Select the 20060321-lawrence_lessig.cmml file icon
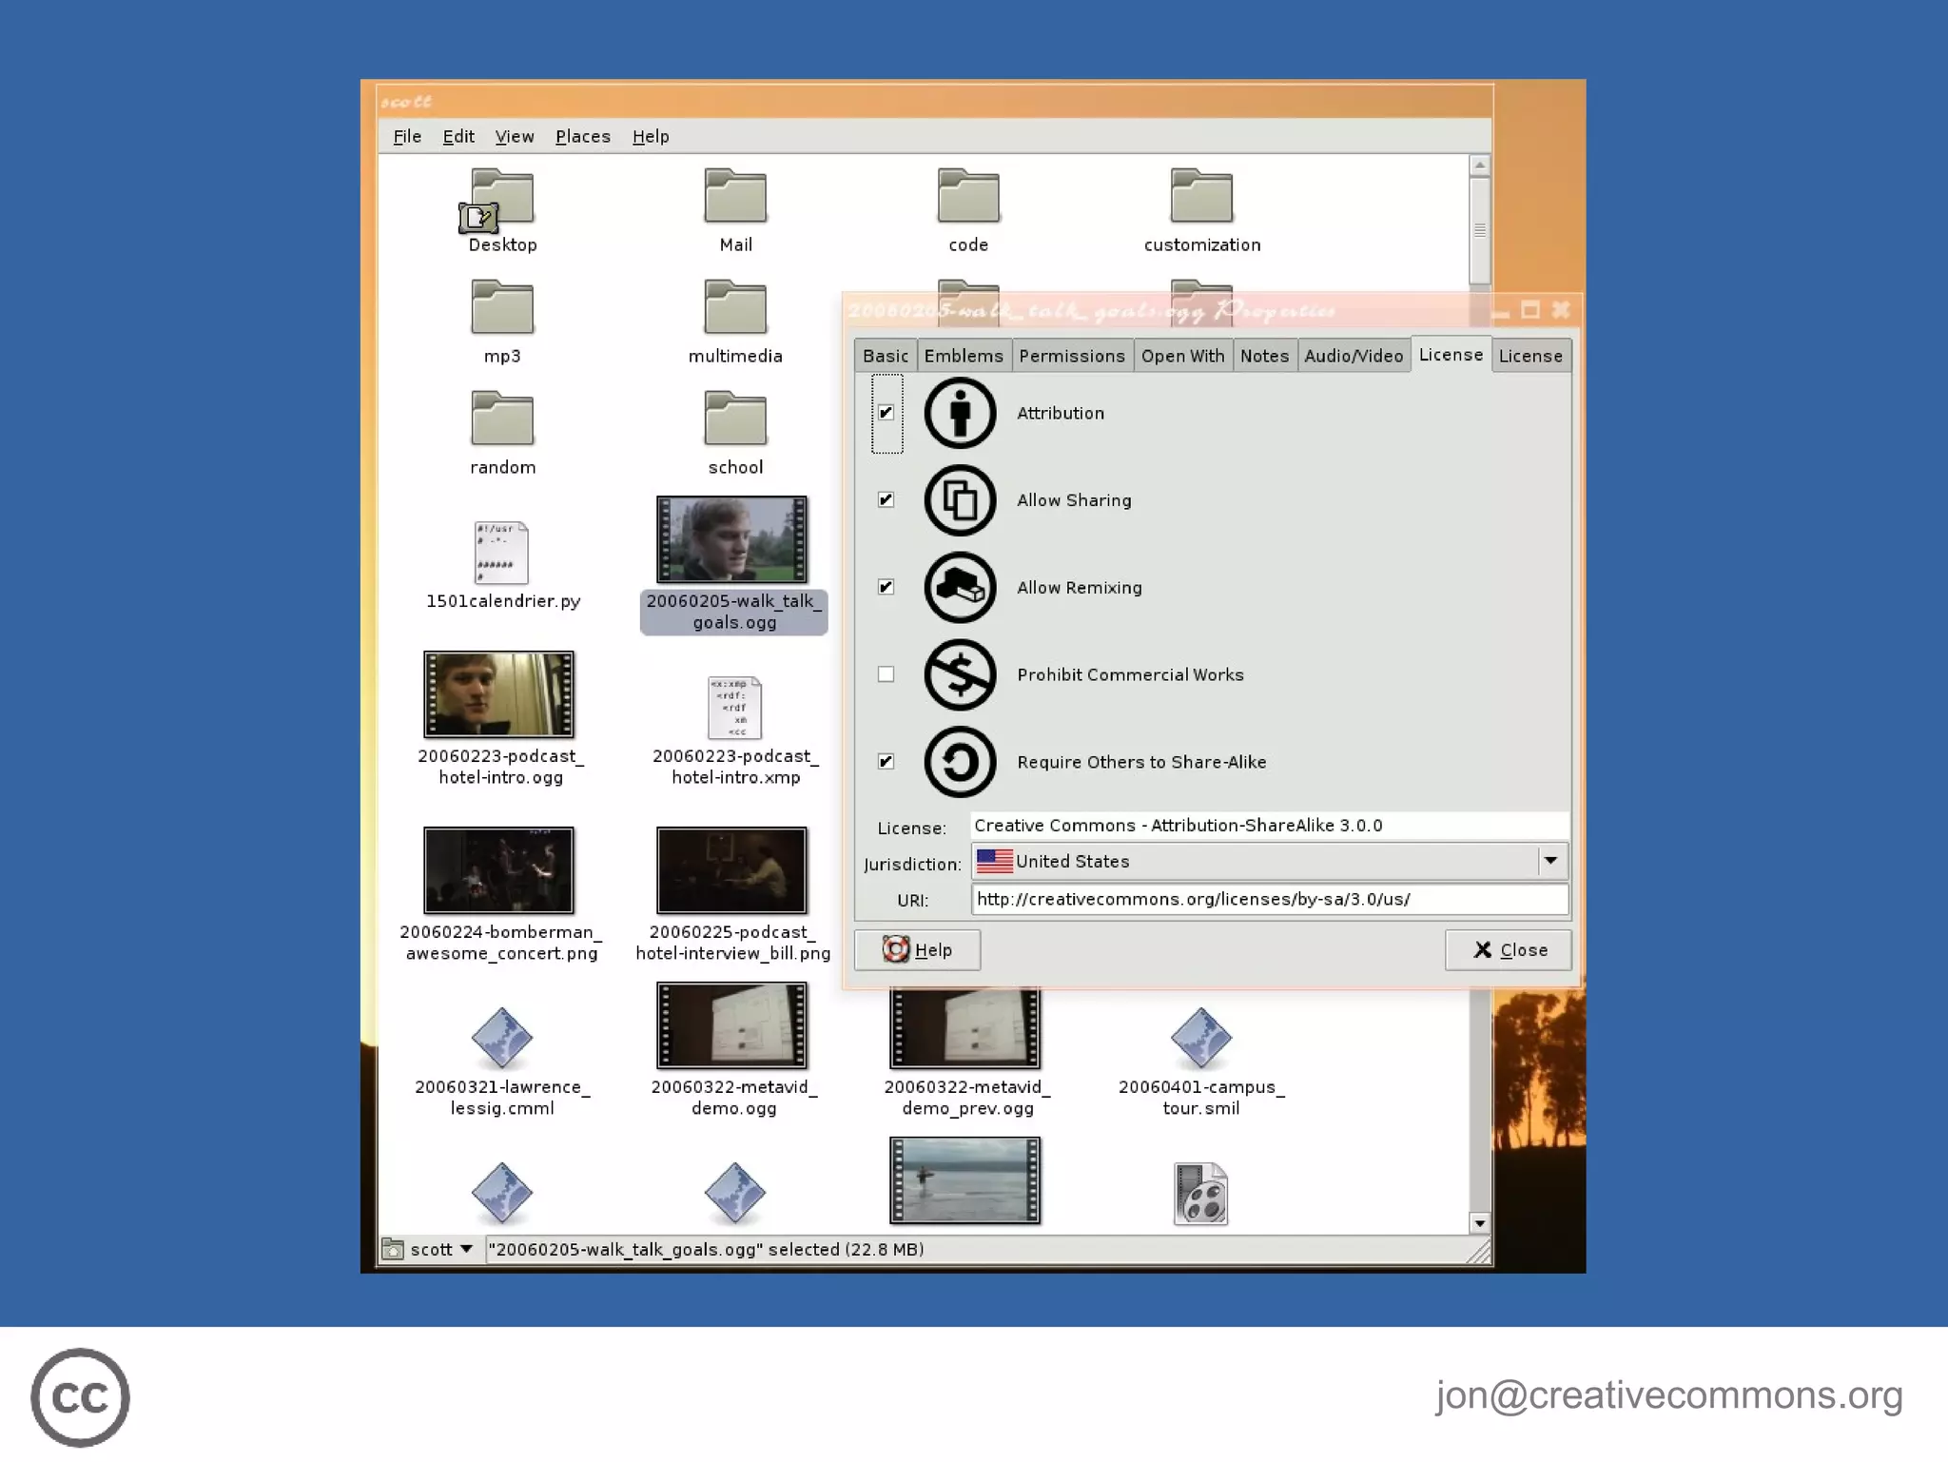The image size is (1948, 1462). (501, 1038)
